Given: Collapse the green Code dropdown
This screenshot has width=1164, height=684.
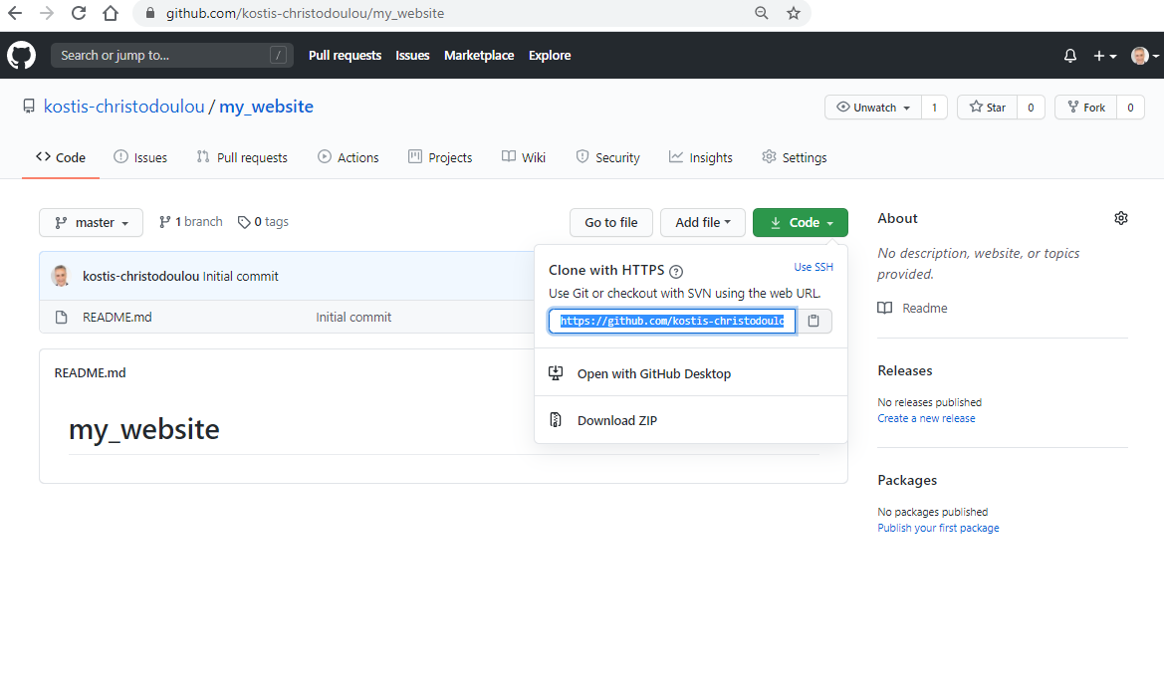Looking at the screenshot, I should (x=801, y=223).
